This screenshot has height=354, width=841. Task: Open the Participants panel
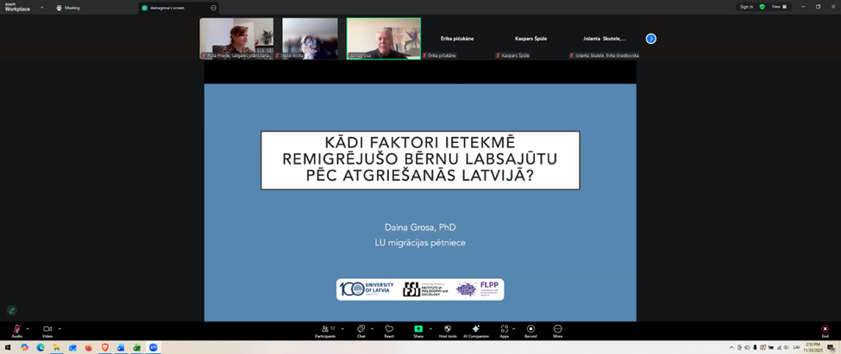click(x=324, y=330)
